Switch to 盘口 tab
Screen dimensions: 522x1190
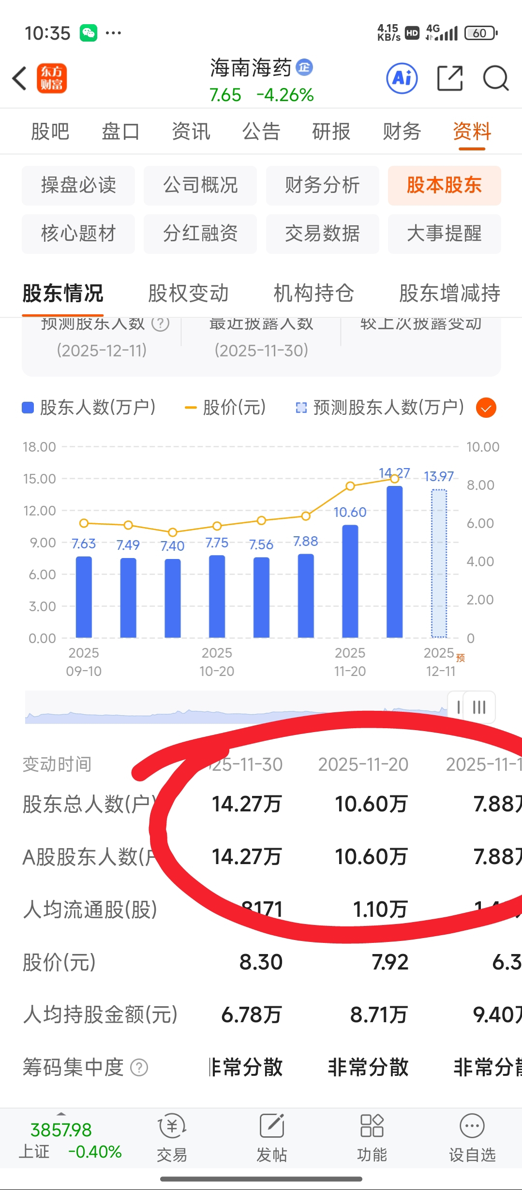pos(120,132)
